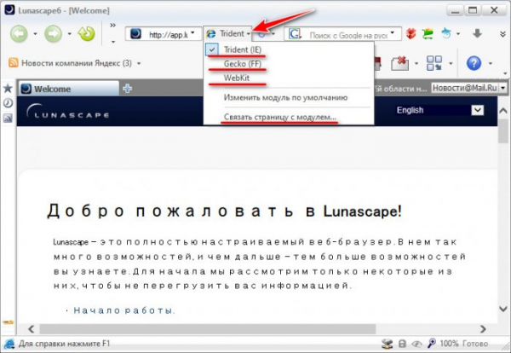The image size is (511, 353).
Task: Click the green Back arrow button
Action: 19,33
